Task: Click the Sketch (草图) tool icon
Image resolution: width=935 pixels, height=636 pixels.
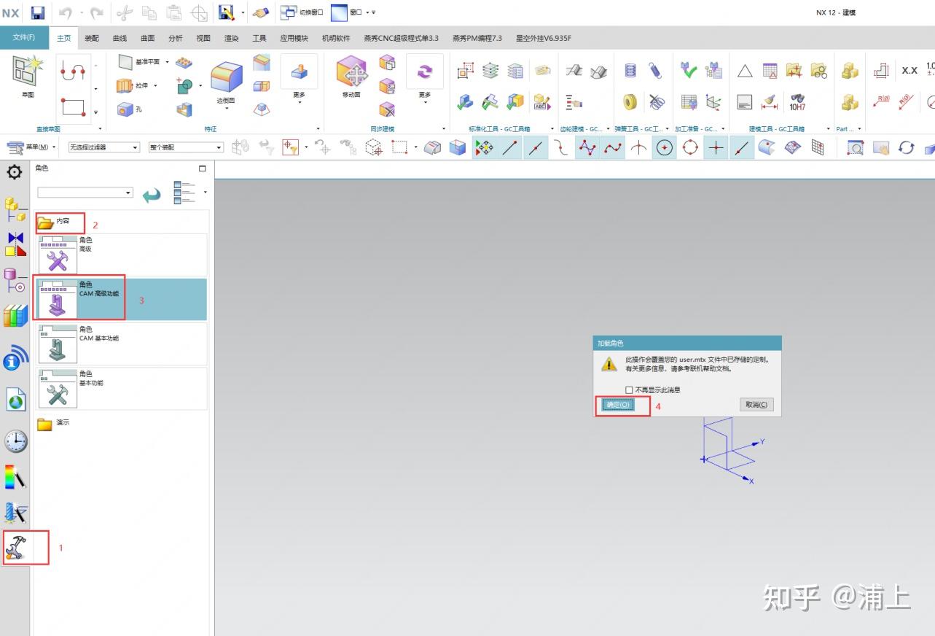Action: tap(28, 71)
